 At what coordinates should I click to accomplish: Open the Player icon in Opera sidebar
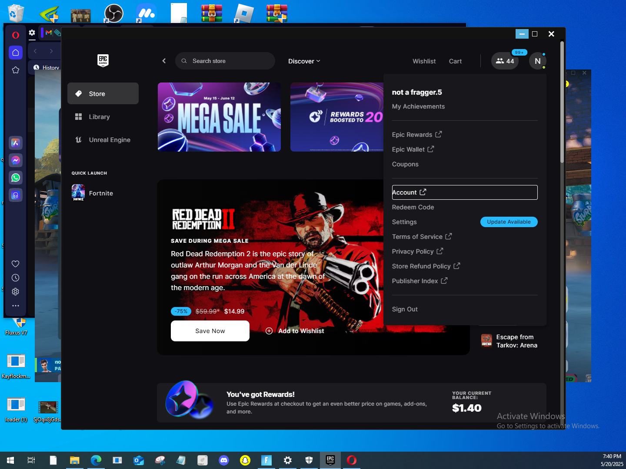[x=16, y=195]
